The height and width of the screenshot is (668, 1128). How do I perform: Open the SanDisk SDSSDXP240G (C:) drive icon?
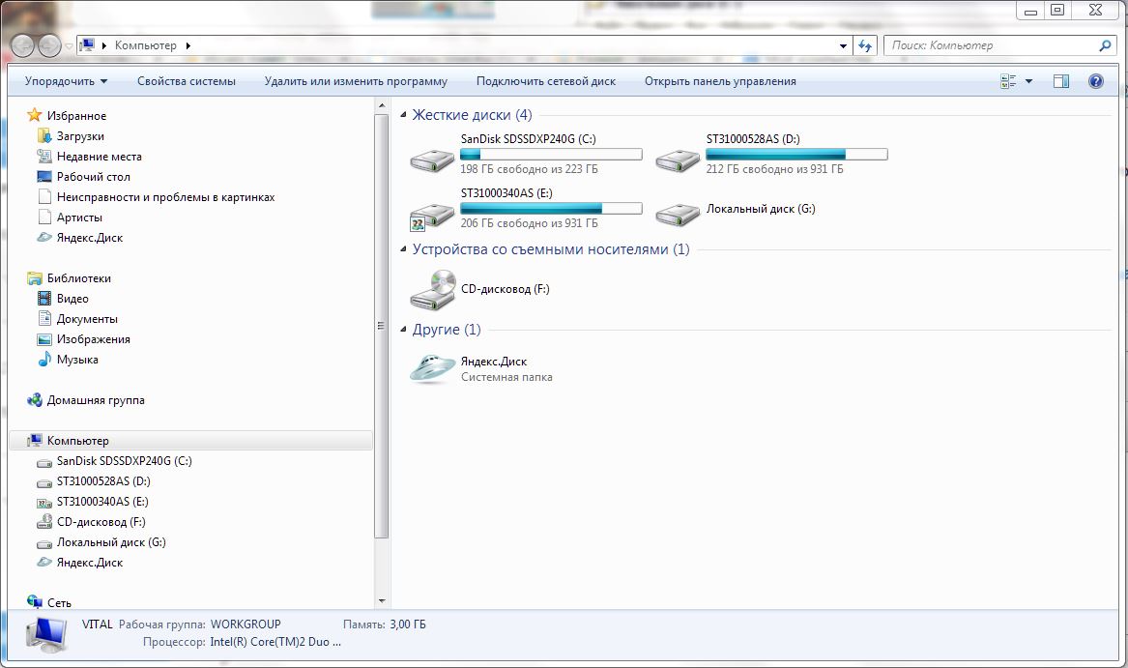[x=431, y=159]
